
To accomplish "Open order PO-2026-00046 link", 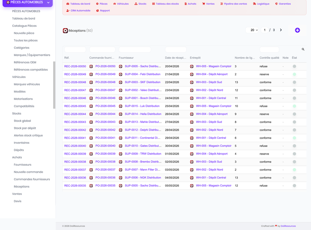I will (105, 98).
